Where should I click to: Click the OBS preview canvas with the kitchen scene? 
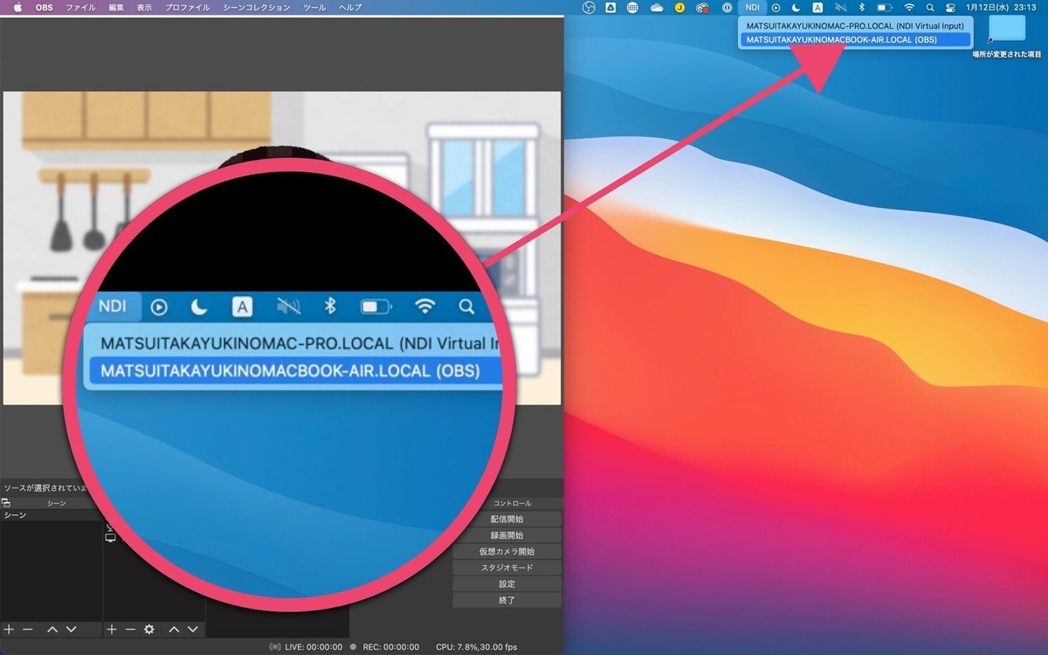point(281,248)
